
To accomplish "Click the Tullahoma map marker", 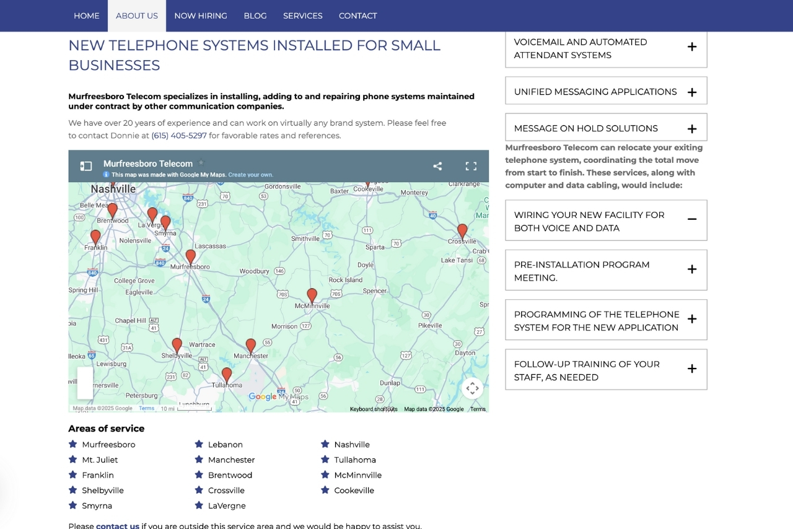I will (227, 374).
